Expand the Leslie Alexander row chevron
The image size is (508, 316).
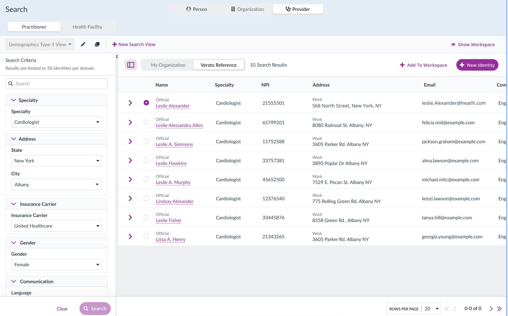[130, 103]
